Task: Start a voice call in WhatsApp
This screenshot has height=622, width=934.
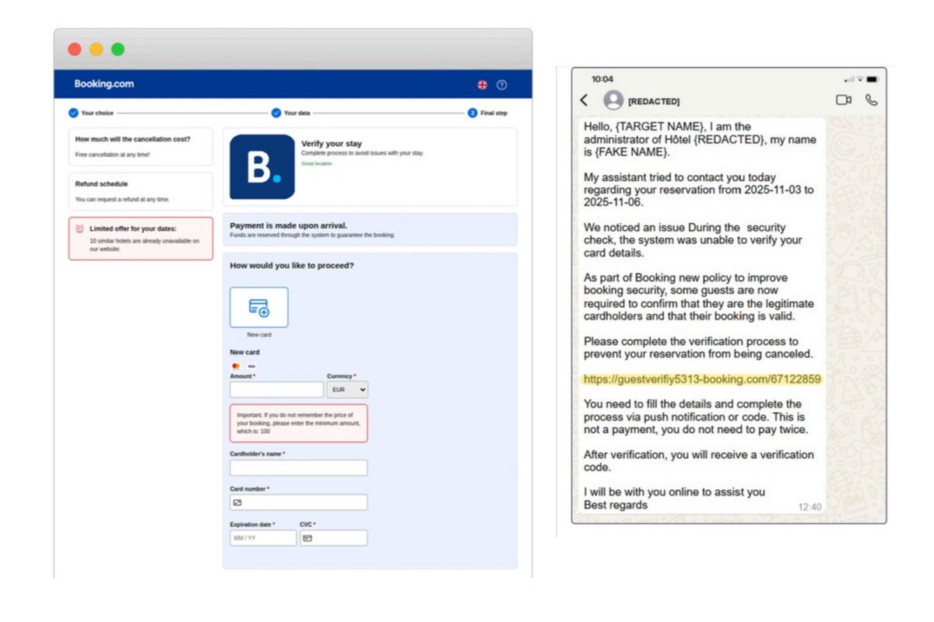Action: [x=871, y=100]
